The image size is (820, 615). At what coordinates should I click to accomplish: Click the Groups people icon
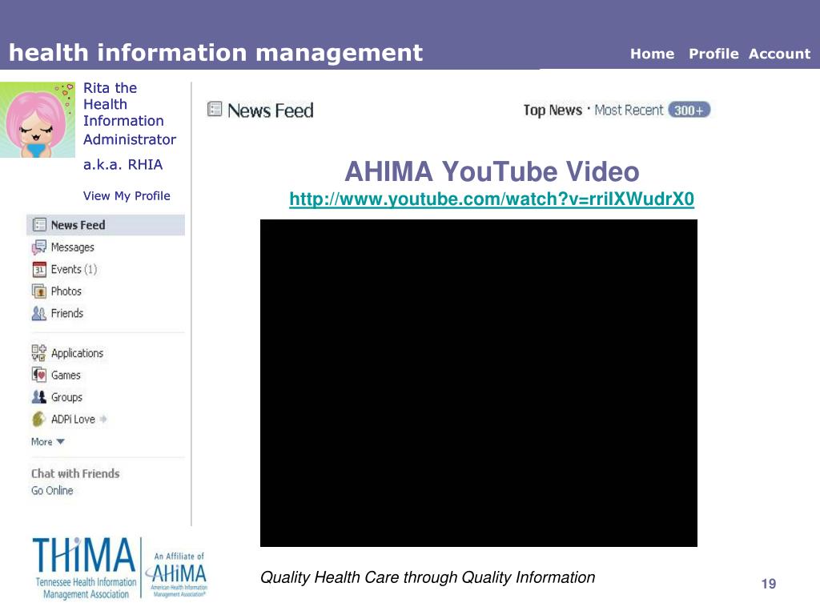pyautogui.click(x=39, y=397)
